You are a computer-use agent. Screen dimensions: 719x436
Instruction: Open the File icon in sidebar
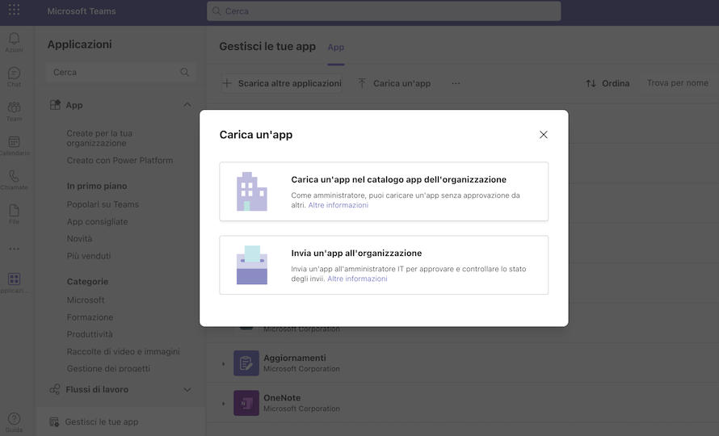(15, 214)
